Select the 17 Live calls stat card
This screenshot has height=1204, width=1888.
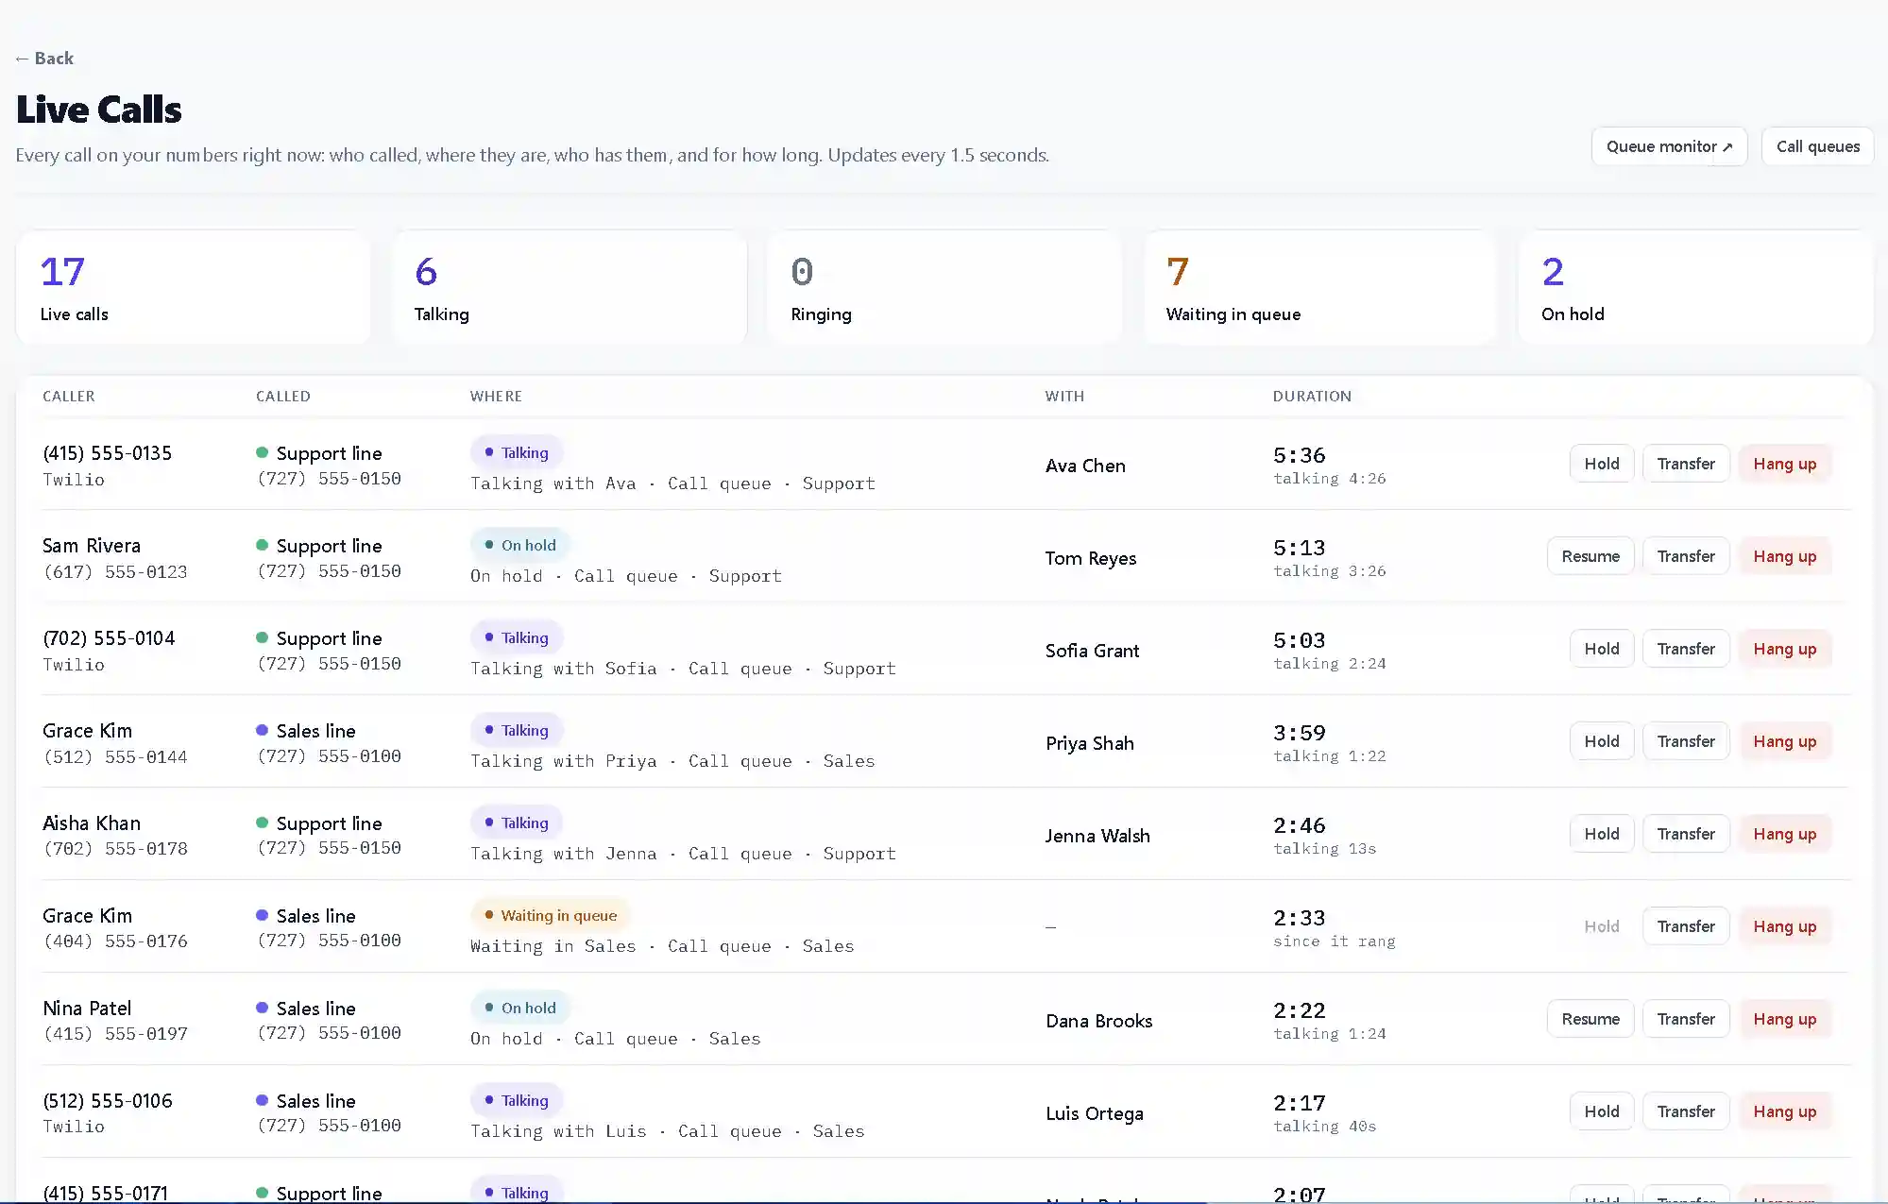point(193,287)
